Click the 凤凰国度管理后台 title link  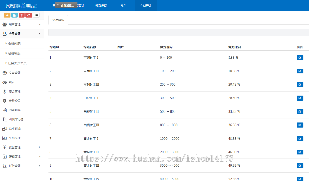22,6
